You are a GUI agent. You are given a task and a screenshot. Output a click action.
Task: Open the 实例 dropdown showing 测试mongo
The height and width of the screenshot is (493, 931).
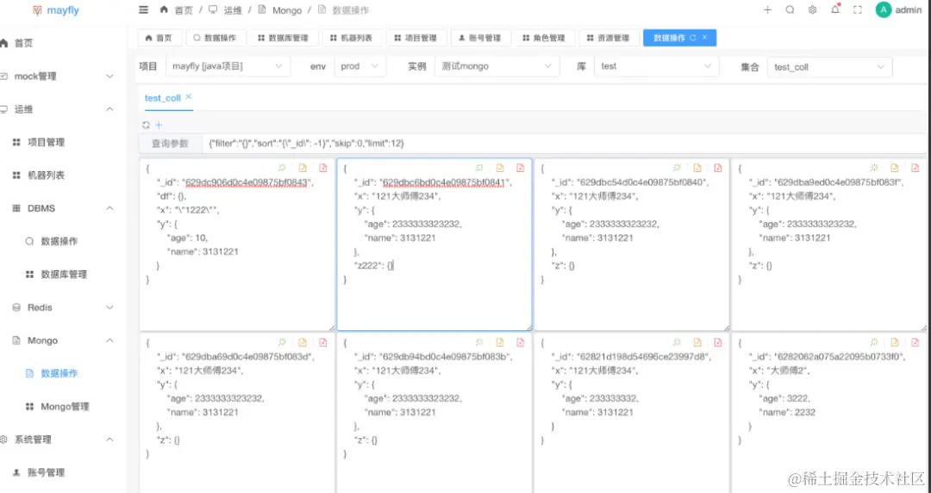[x=497, y=66]
